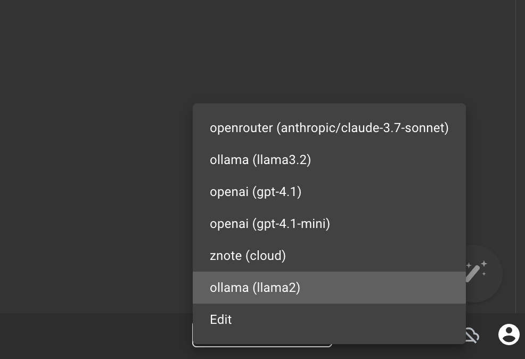Open the user account profile icon

click(508, 334)
